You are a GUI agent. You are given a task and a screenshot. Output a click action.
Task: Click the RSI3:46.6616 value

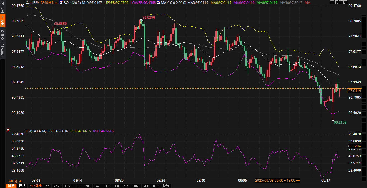[x=103, y=131]
